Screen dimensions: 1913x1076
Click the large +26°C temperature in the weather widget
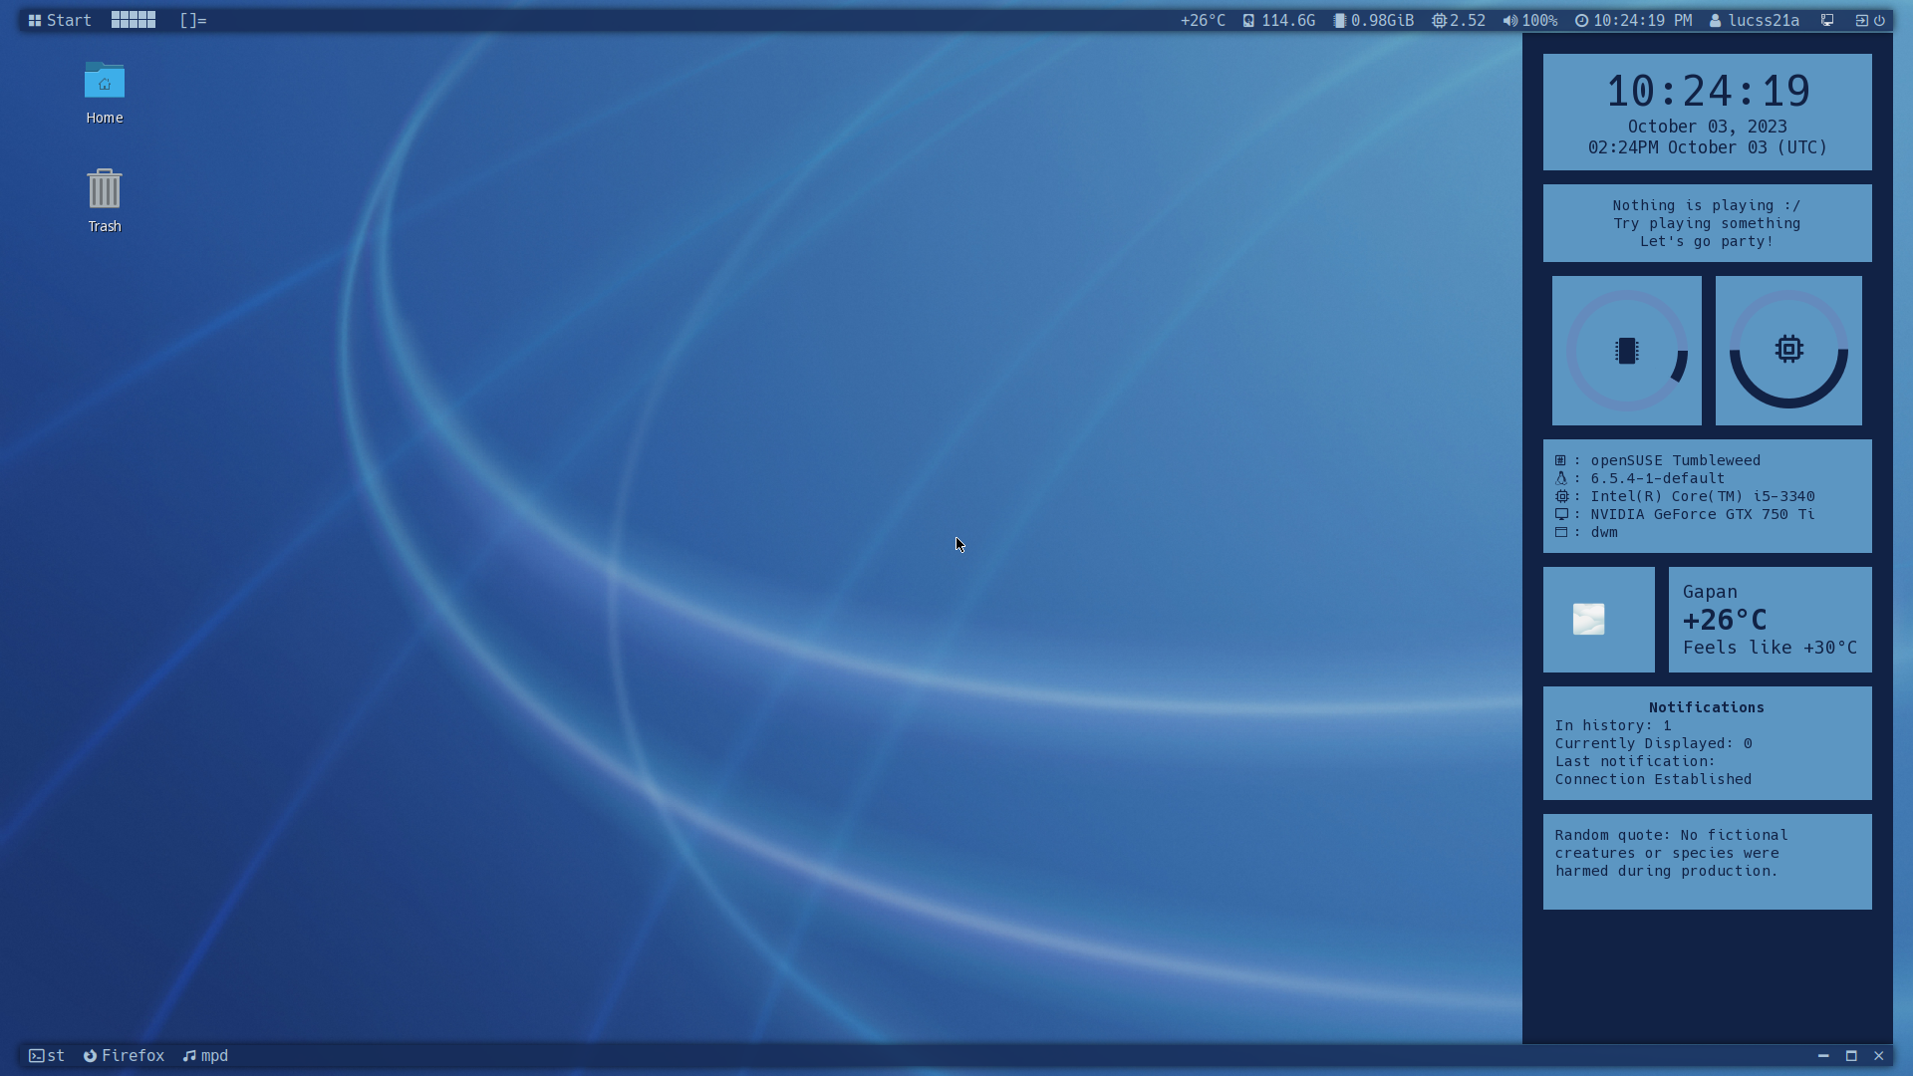(x=1725, y=620)
